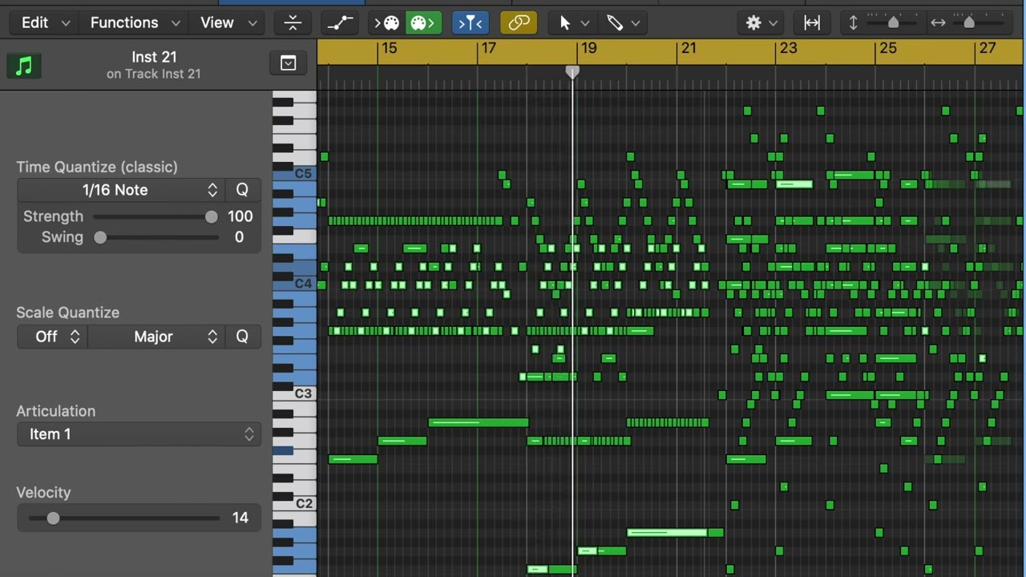
Task: Click bar 19 in the ruler
Action: (x=589, y=48)
